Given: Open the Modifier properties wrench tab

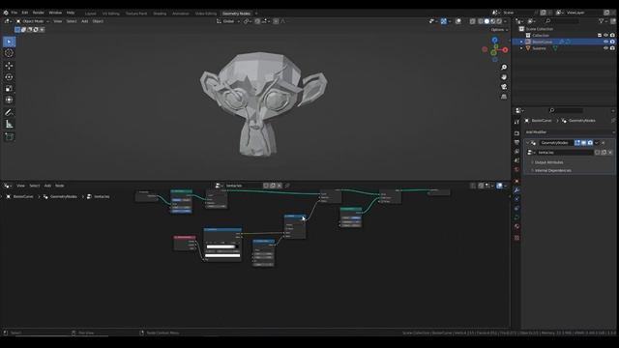Looking at the screenshot, I should [x=516, y=190].
